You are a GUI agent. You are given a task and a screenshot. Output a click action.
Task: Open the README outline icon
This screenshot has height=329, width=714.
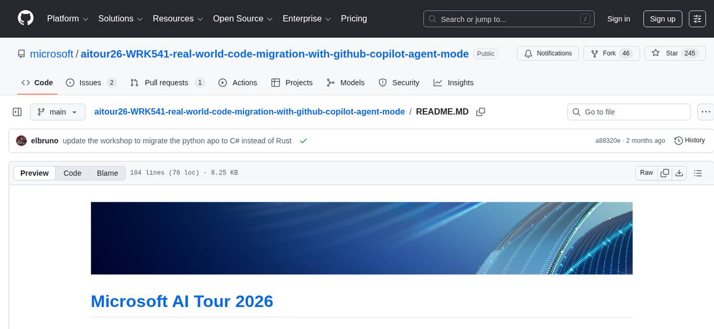698,172
